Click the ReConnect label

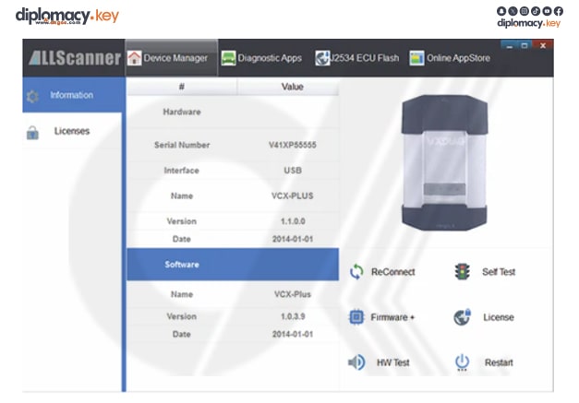click(392, 272)
